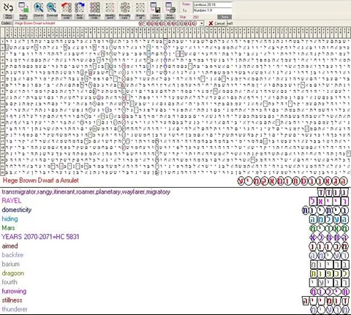Select the hiding term
351x315 pixels.
pyautogui.click(x=10, y=219)
